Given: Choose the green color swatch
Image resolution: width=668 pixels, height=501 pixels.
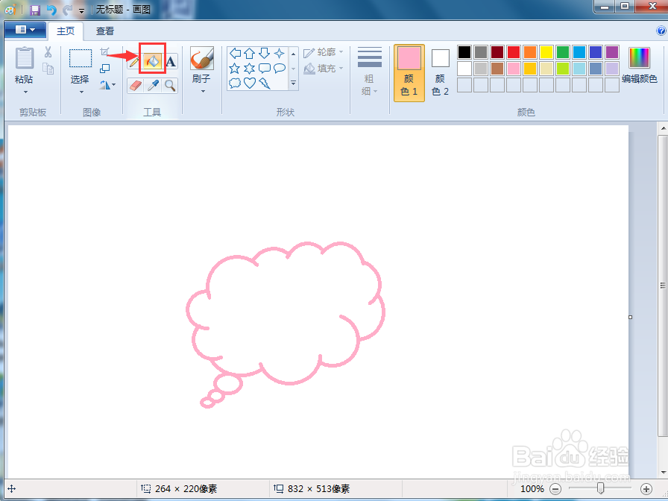Looking at the screenshot, I should (x=563, y=52).
